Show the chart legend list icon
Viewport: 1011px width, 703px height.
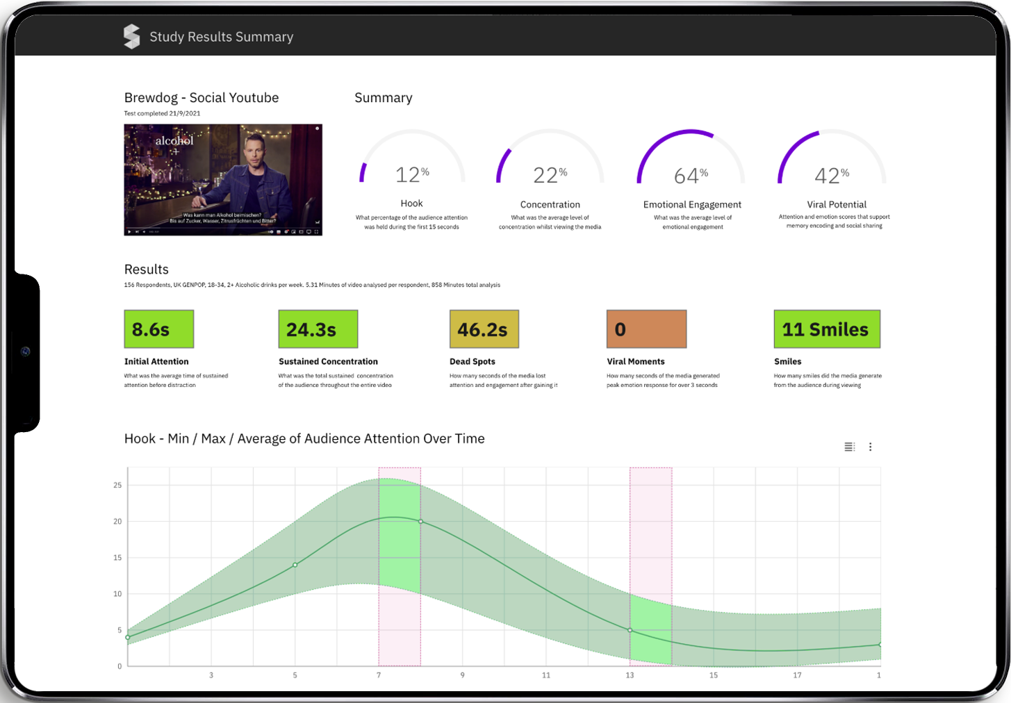[x=849, y=447]
